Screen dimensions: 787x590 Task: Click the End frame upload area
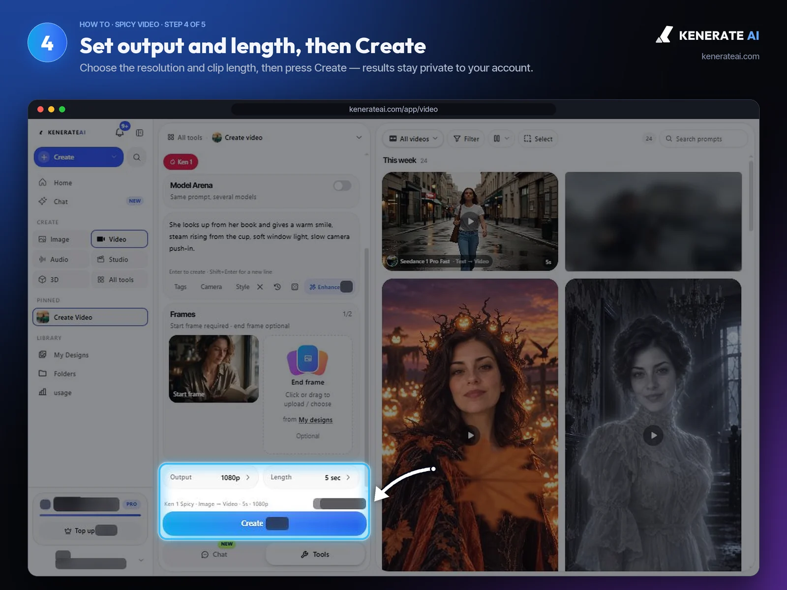coord(308,395)
